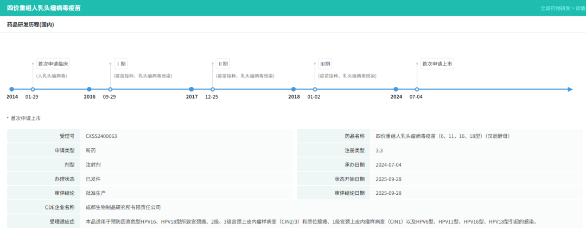Click the 2017 year dot on the timeline
586x235 pixels.
click(191, 89)
